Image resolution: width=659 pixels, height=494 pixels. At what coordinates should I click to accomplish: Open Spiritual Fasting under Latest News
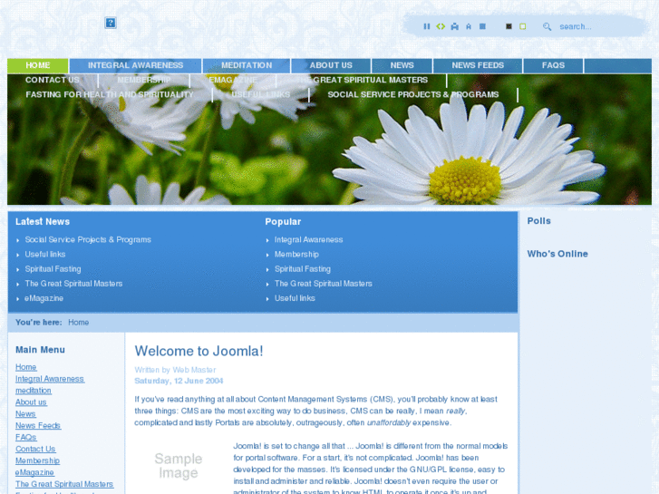(53, 269)
